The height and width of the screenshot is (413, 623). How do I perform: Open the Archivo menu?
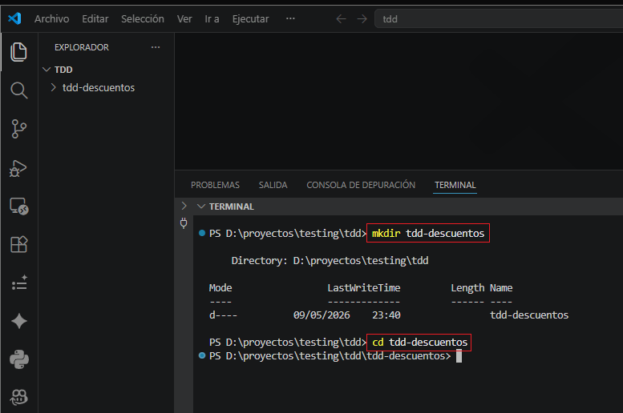(51, 18)
